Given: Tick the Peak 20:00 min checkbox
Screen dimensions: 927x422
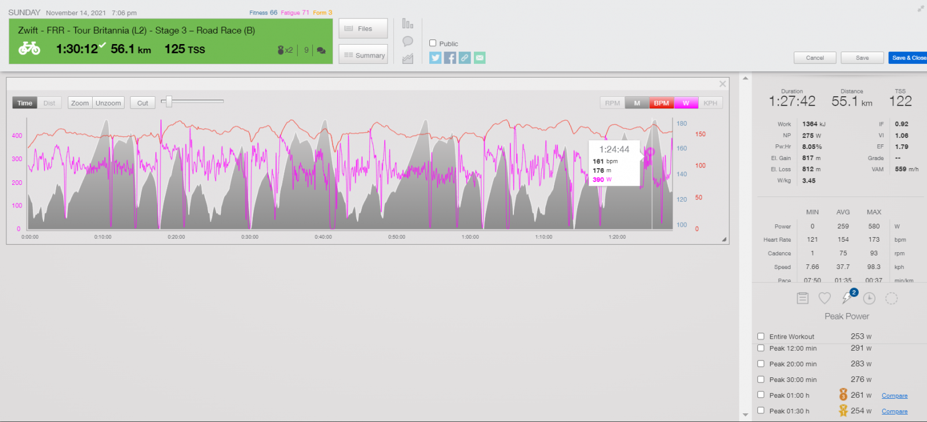Looking at the screenshot, I should coord(761,364).
